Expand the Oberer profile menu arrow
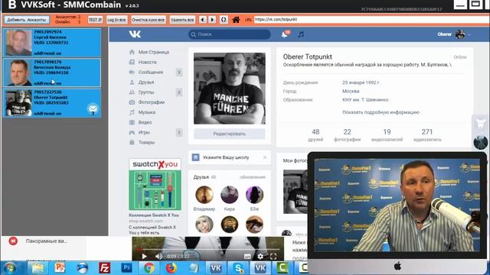490x275 pixels. (469, 34)
